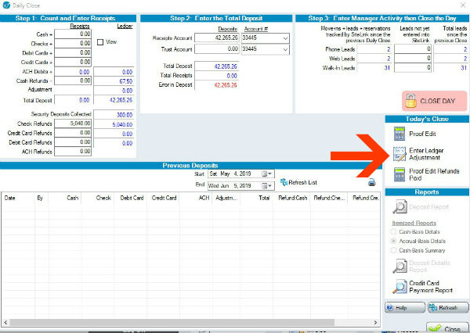Click Walk-In Leads not yet entered field

click(x=413, y=68)
